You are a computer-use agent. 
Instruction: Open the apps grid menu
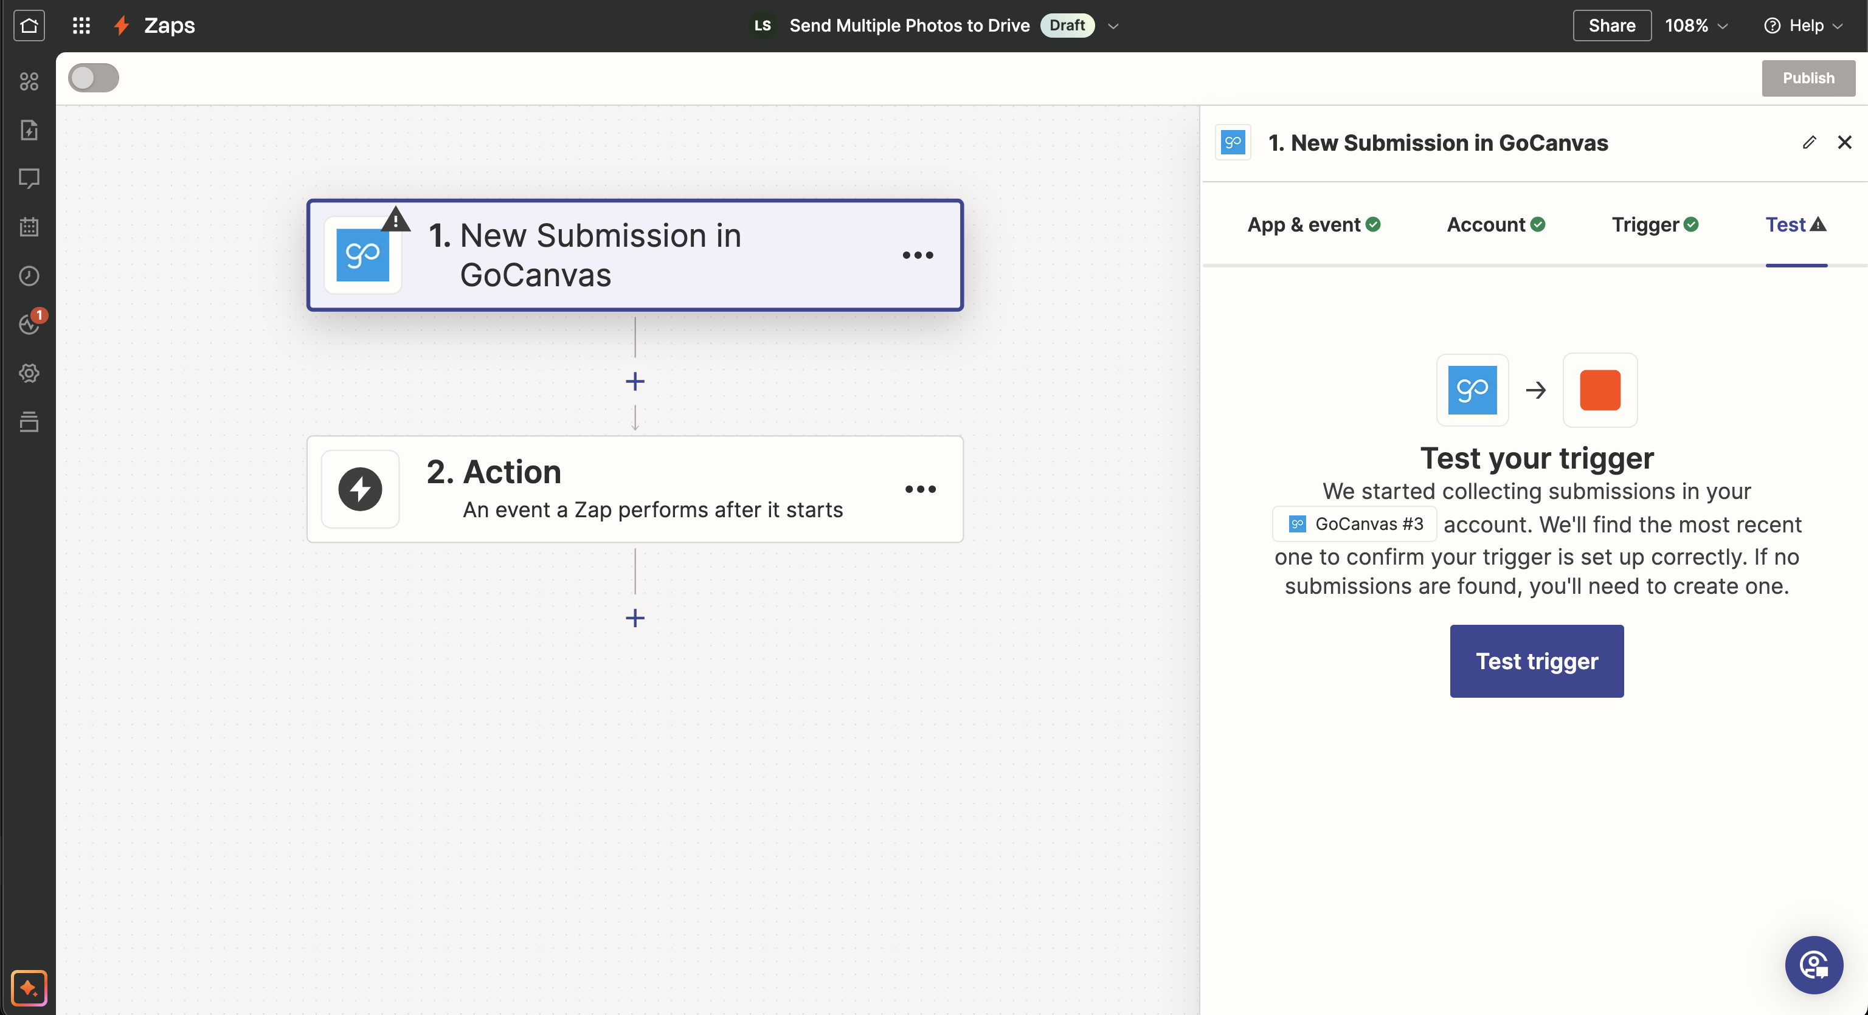81,26
